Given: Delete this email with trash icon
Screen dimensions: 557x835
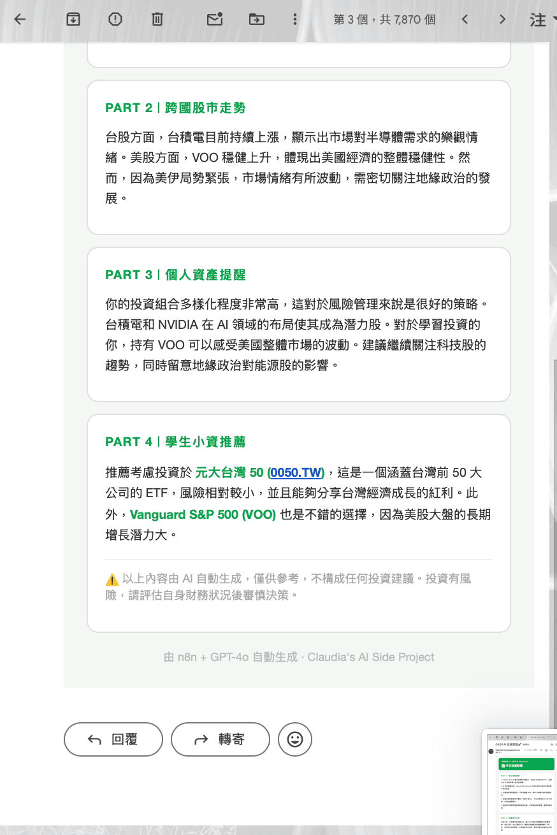Looking at the screenshot, I should 157,19.
